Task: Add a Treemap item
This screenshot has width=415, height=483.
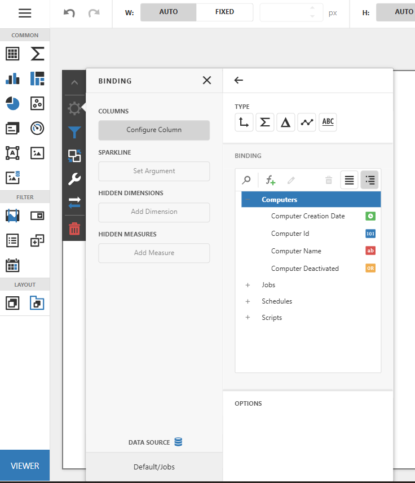Action: click(x=37, y=78)
